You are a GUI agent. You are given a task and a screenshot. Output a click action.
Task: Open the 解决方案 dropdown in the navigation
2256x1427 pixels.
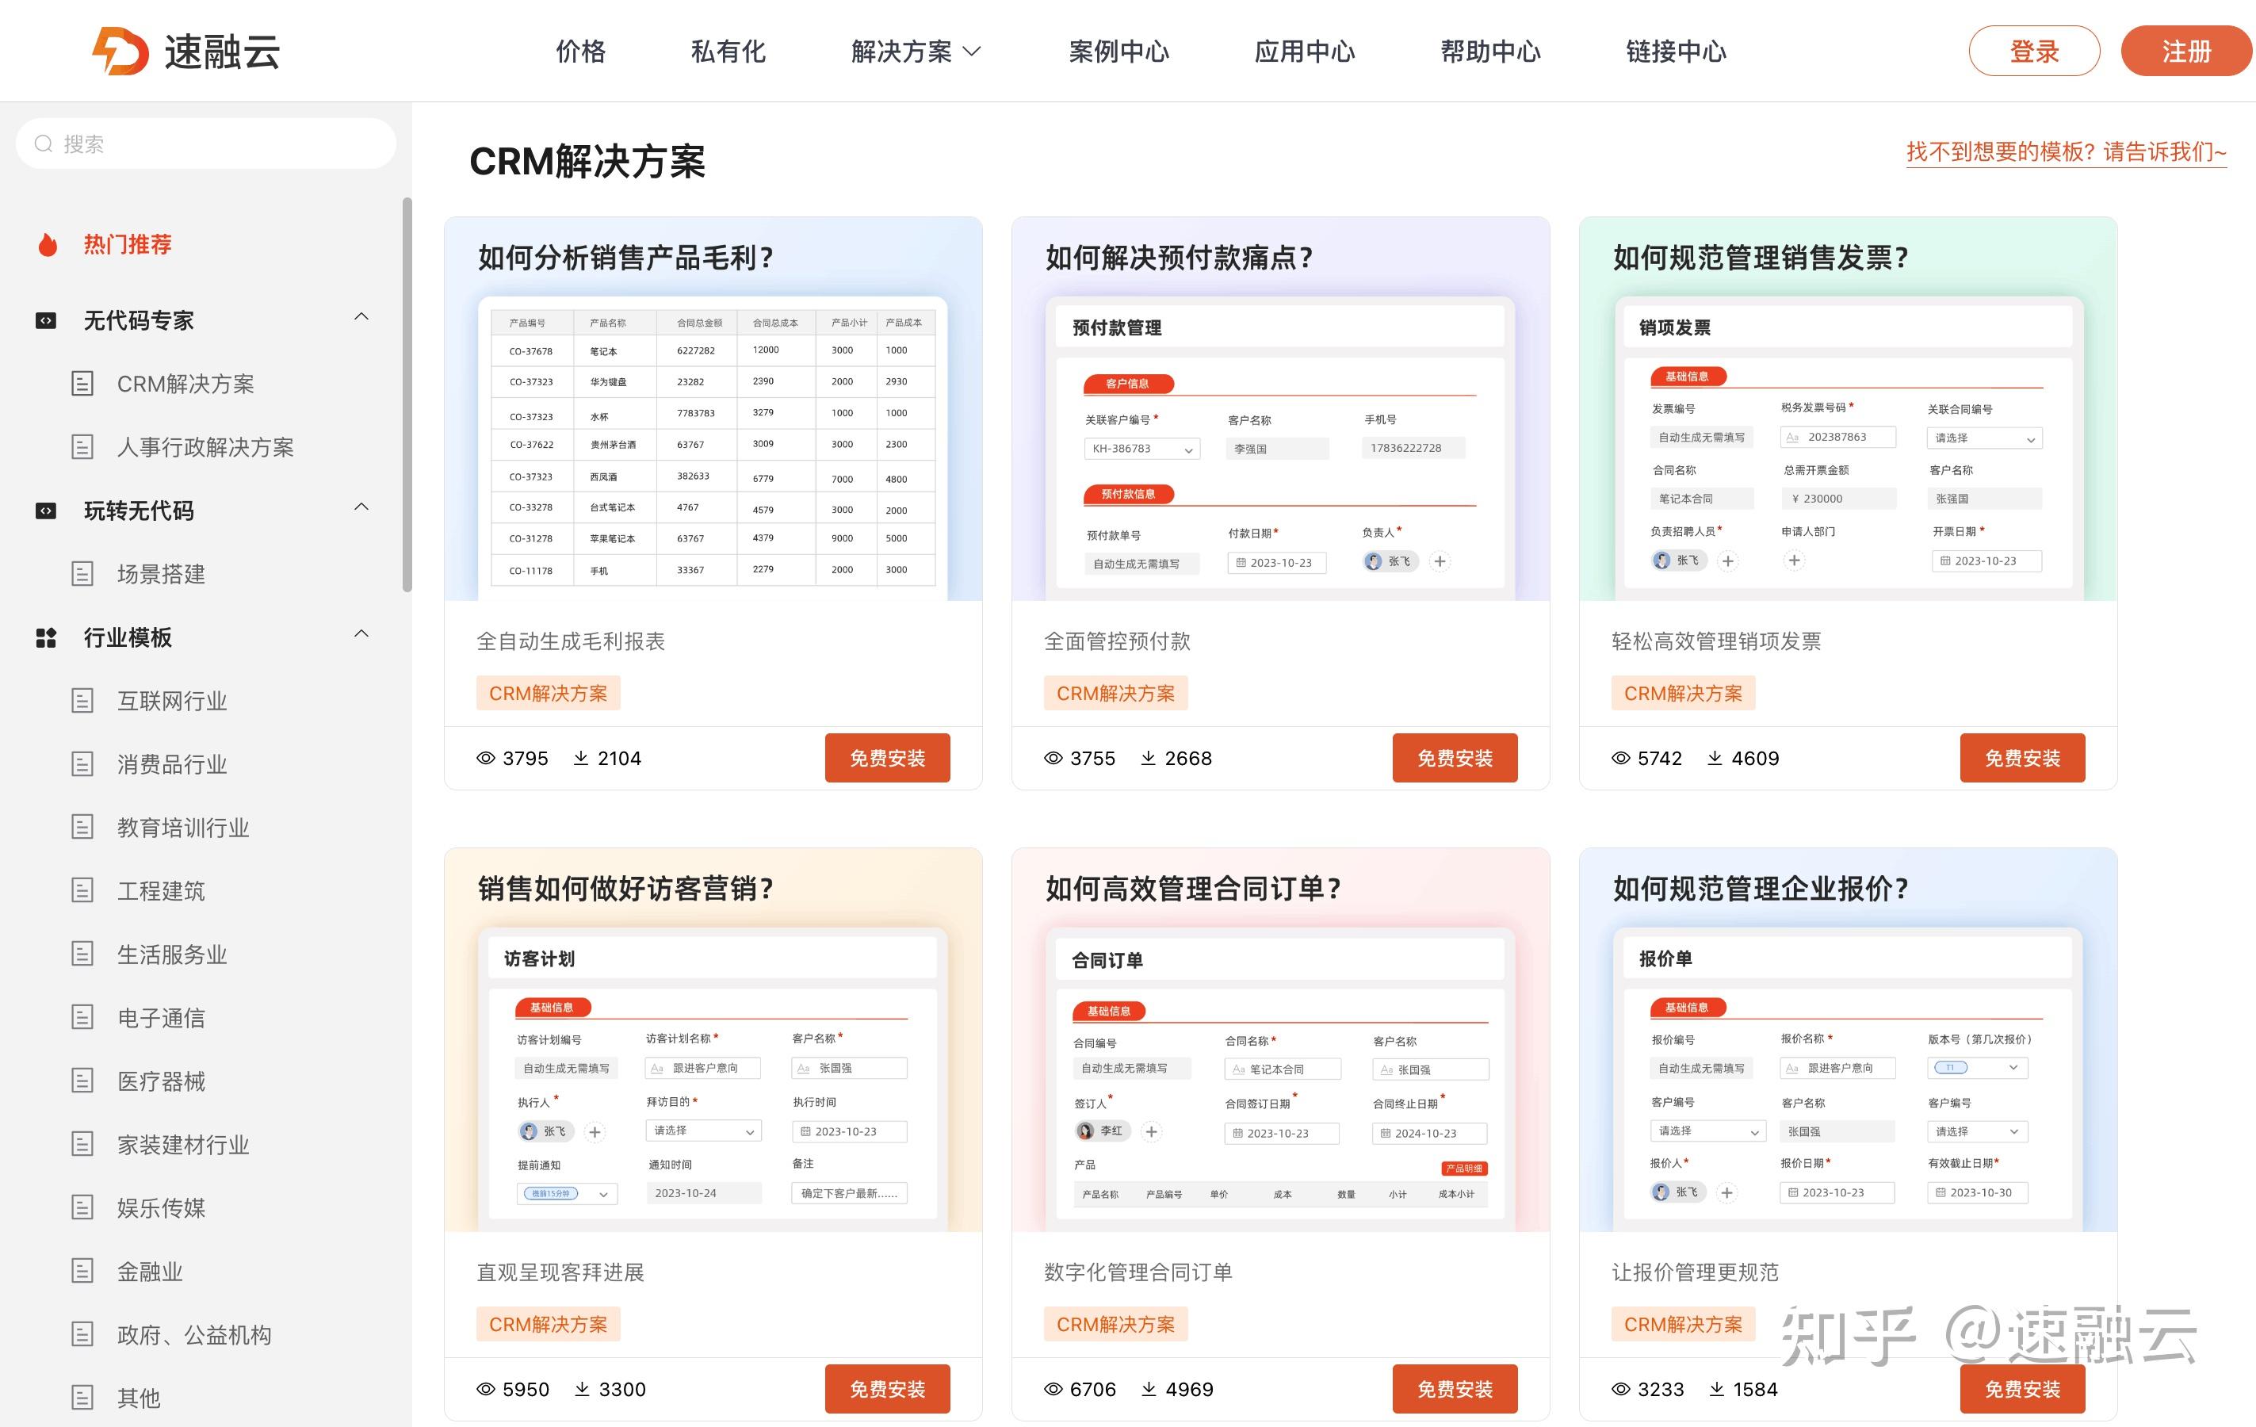coord(913,52)
